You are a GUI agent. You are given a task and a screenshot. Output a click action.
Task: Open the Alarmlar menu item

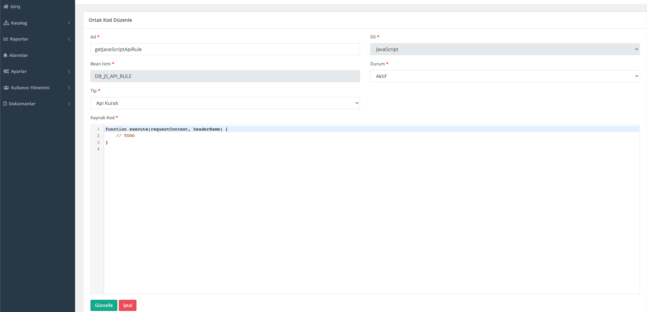pos(38,55)
